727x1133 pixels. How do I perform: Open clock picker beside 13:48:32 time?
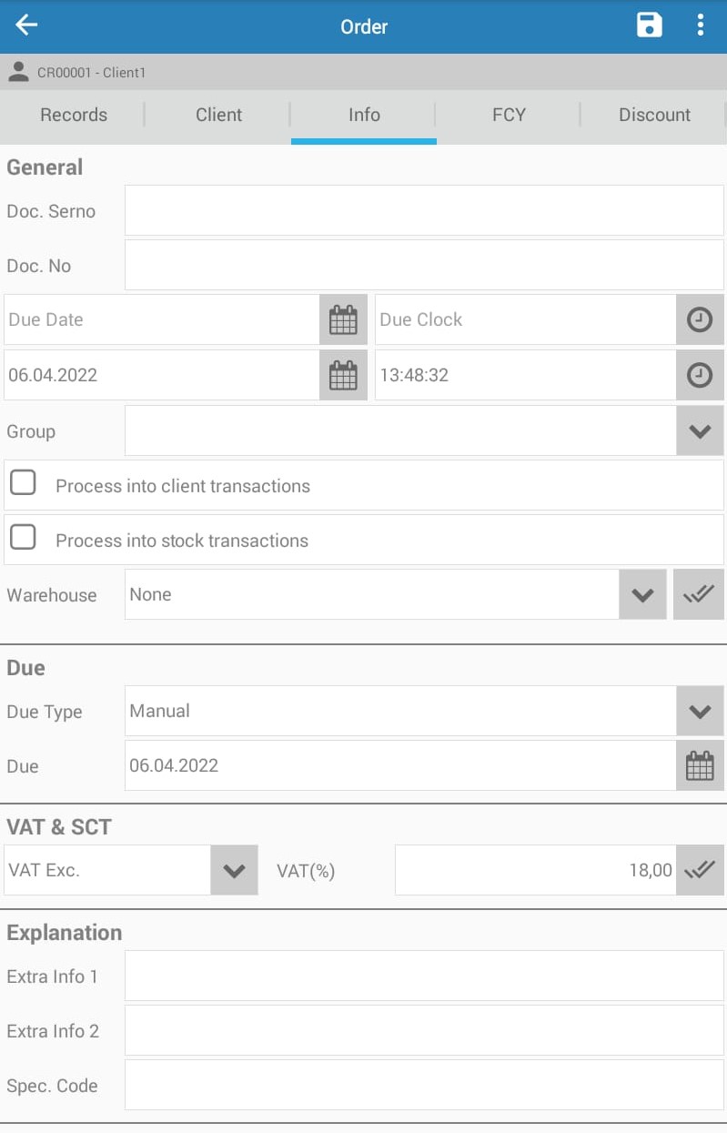[x=700, y=375]
